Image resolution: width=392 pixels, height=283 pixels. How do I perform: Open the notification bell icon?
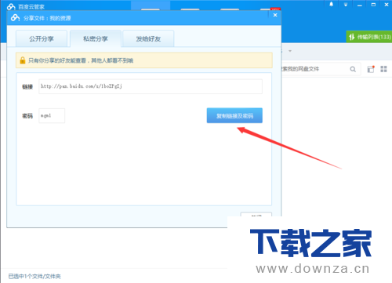tap(331, 4)
